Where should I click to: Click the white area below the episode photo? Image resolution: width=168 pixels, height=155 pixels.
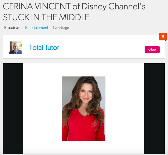(84, 148)
